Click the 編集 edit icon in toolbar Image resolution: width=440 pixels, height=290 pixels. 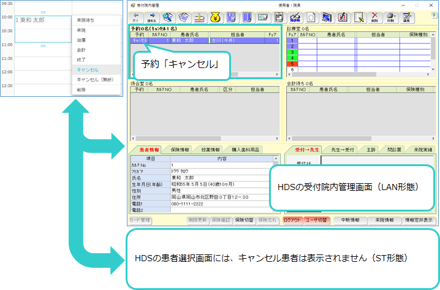[406, 17]
